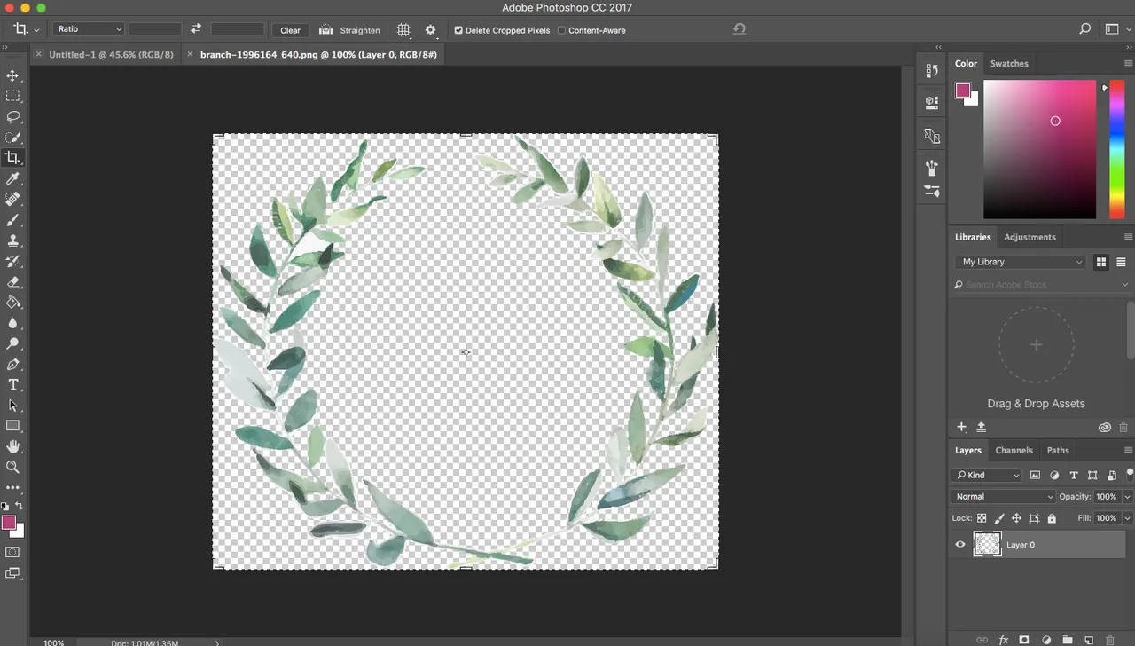Select the Type tool
The width and height of the screenshot is (1135, 646).
12,385
